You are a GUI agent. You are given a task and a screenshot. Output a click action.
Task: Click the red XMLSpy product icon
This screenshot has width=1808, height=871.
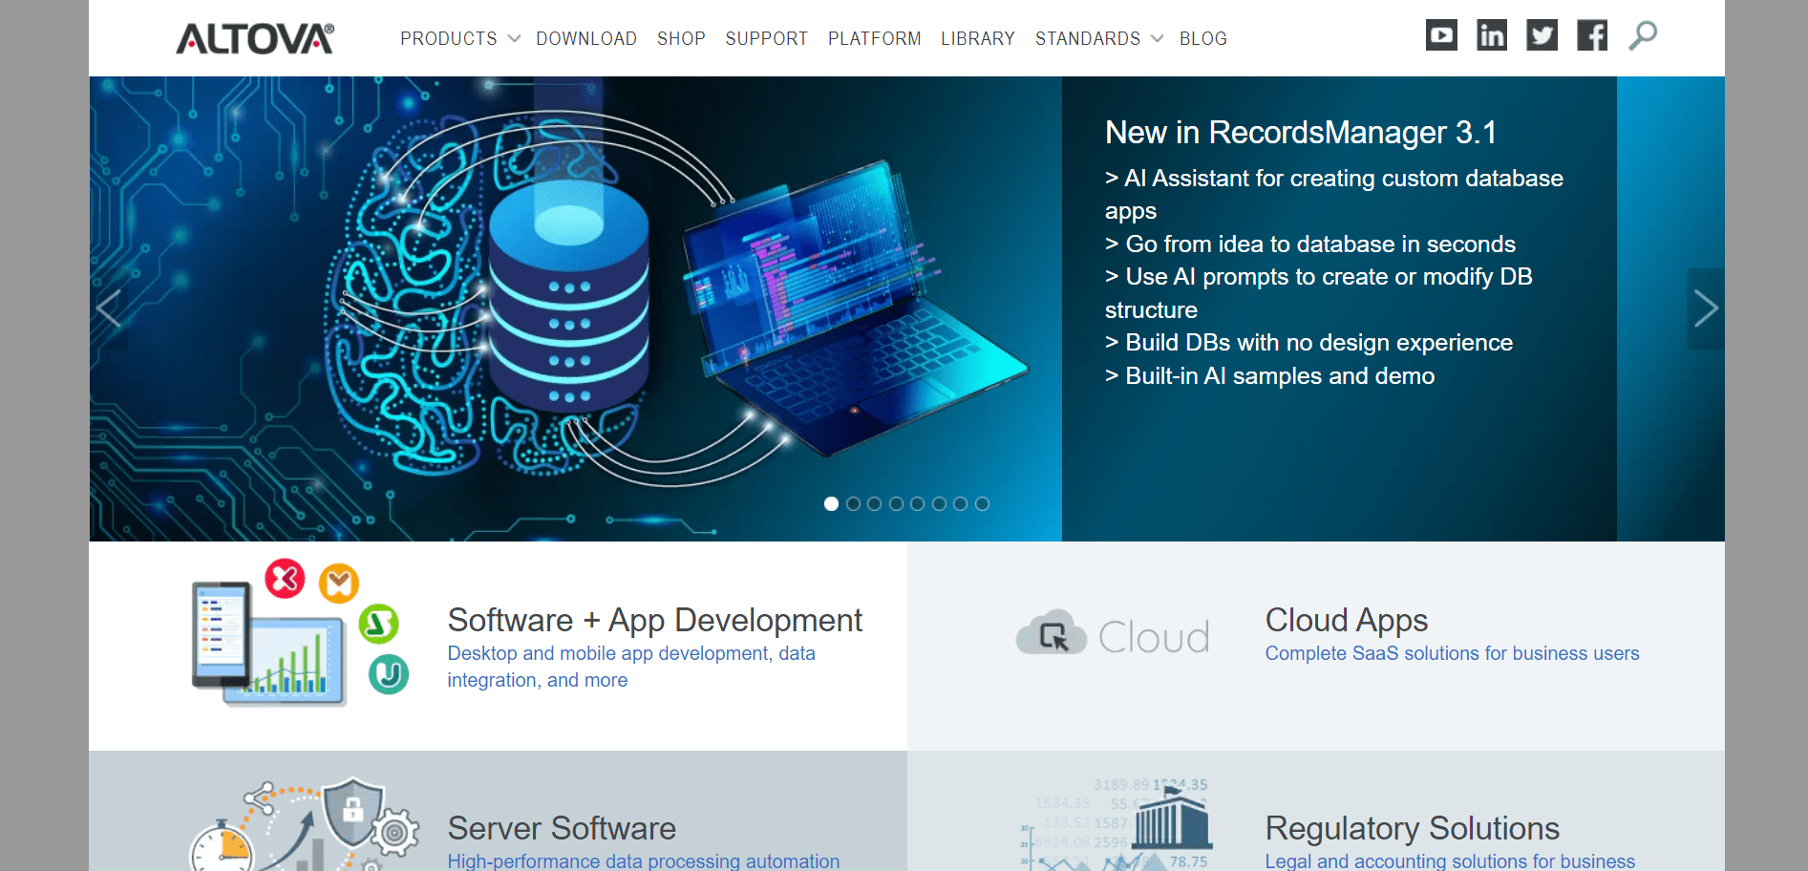tap(285, 579)
